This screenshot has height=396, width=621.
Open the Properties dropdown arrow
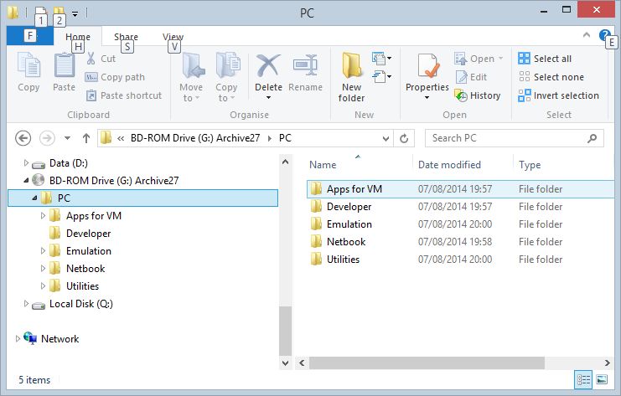coord(427,97)
